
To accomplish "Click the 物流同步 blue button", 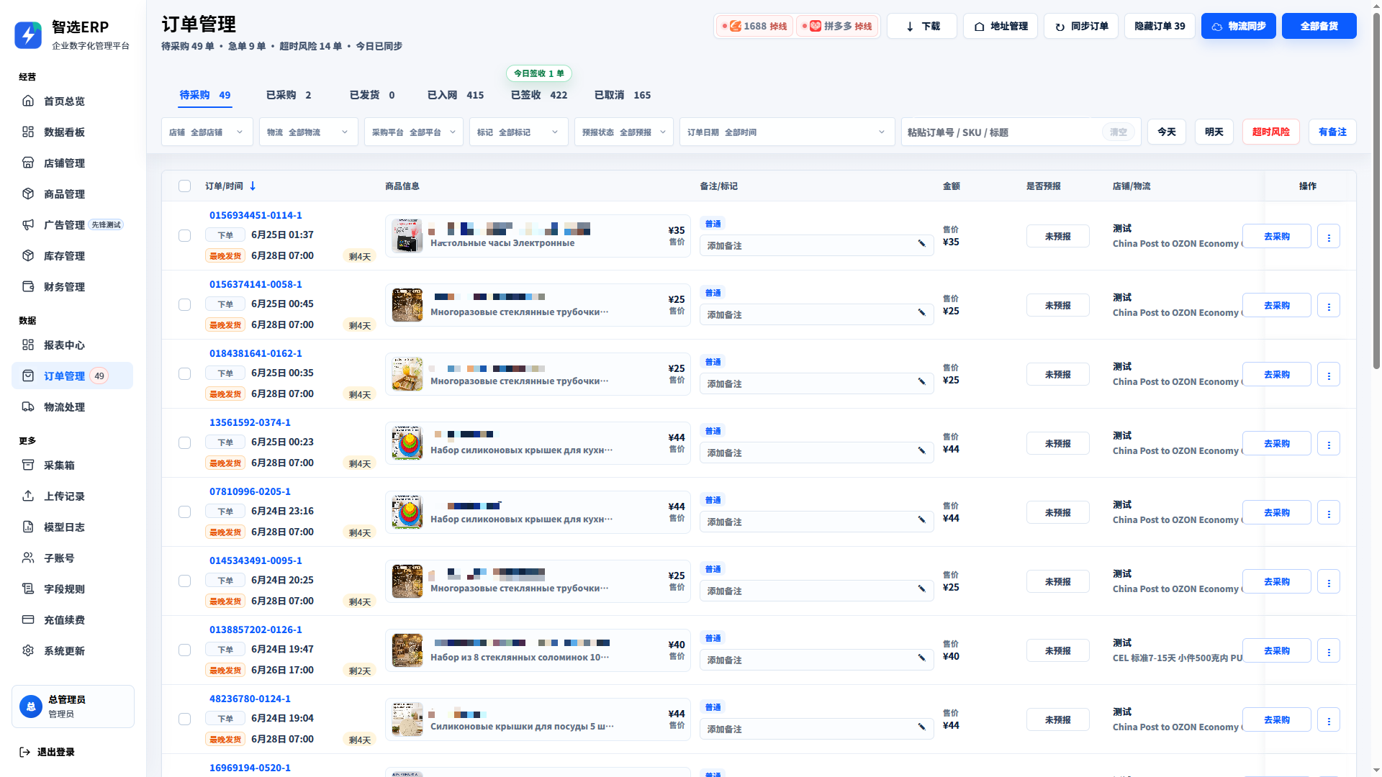I will [x=1239, y=26].
